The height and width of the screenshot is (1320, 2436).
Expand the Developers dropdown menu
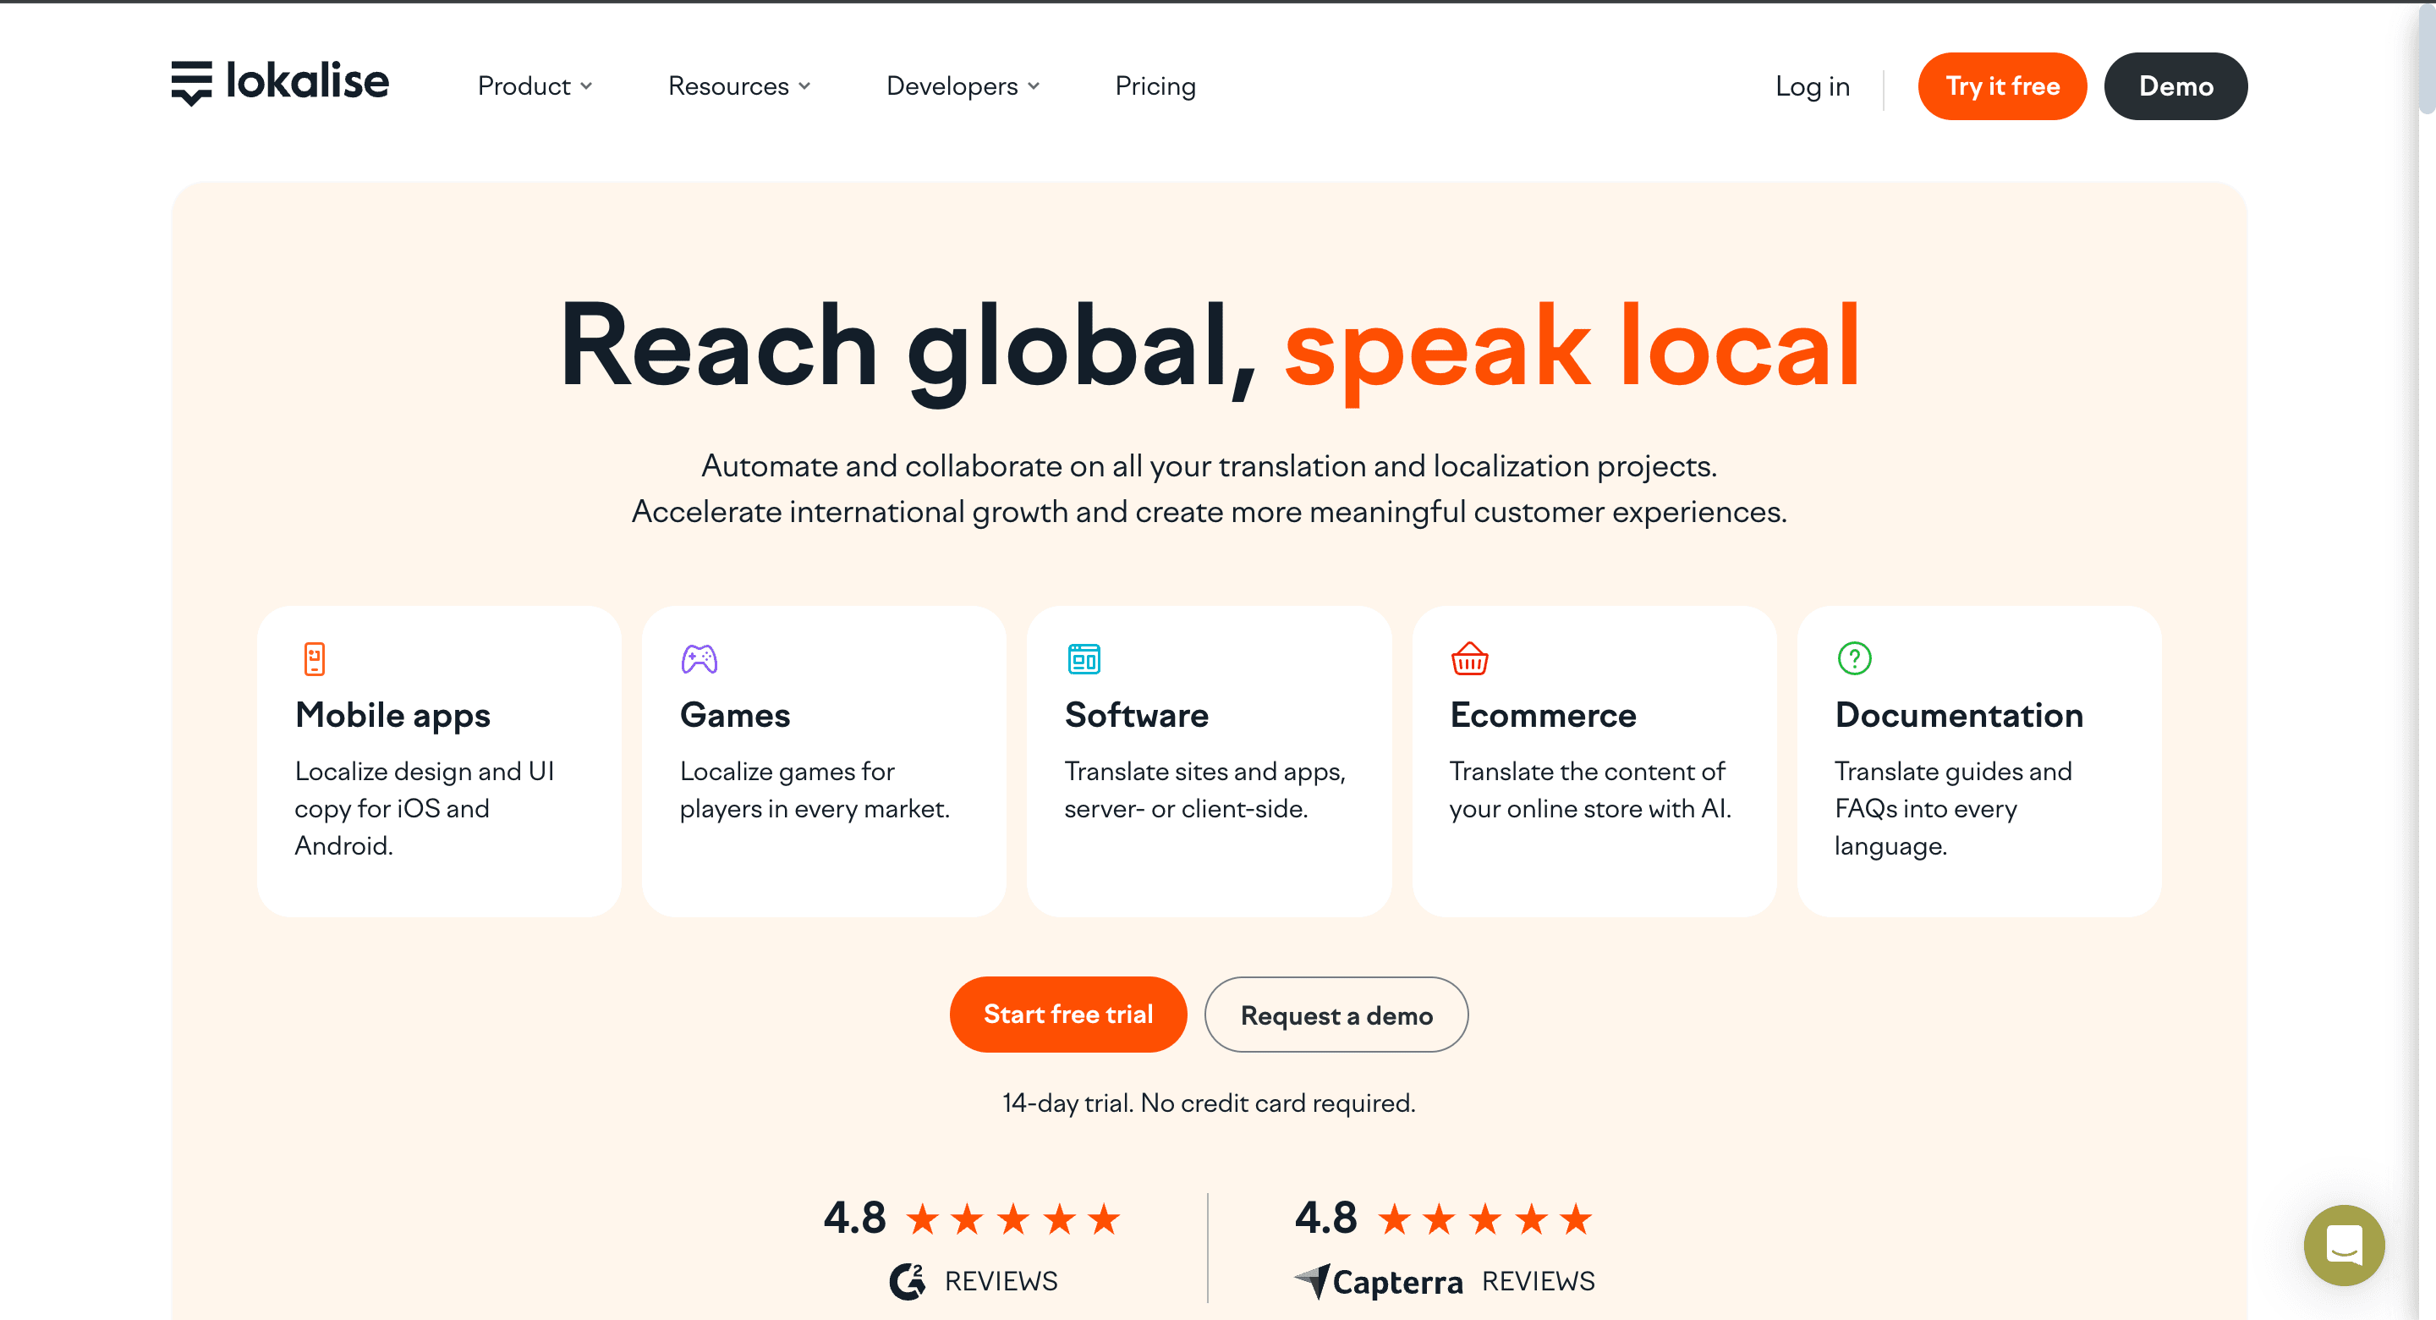(963, 86)
